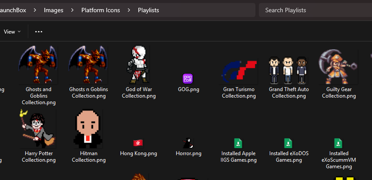Select the Hitman bald agent icon
This screenshot has width=372, height=180.
(x=88, y=129)
